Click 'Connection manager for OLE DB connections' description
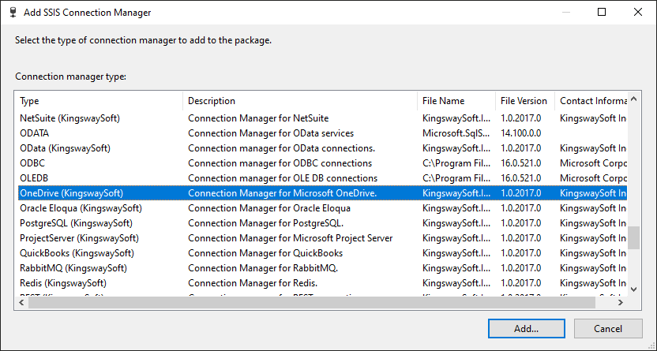657x351 pixels. (283, 178)
